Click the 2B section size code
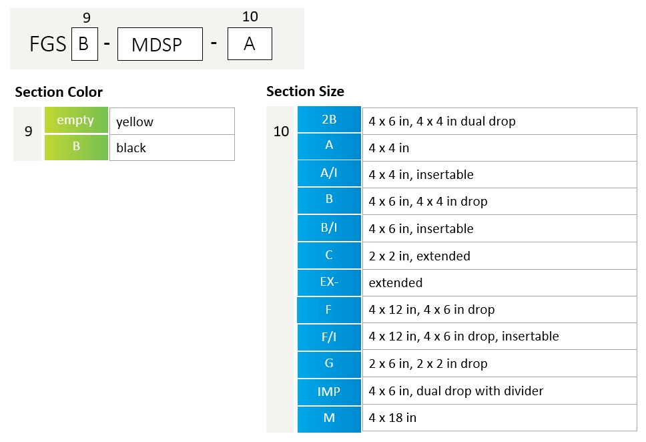The height and width of the screenshot is (442, 646). click(329, 119)
